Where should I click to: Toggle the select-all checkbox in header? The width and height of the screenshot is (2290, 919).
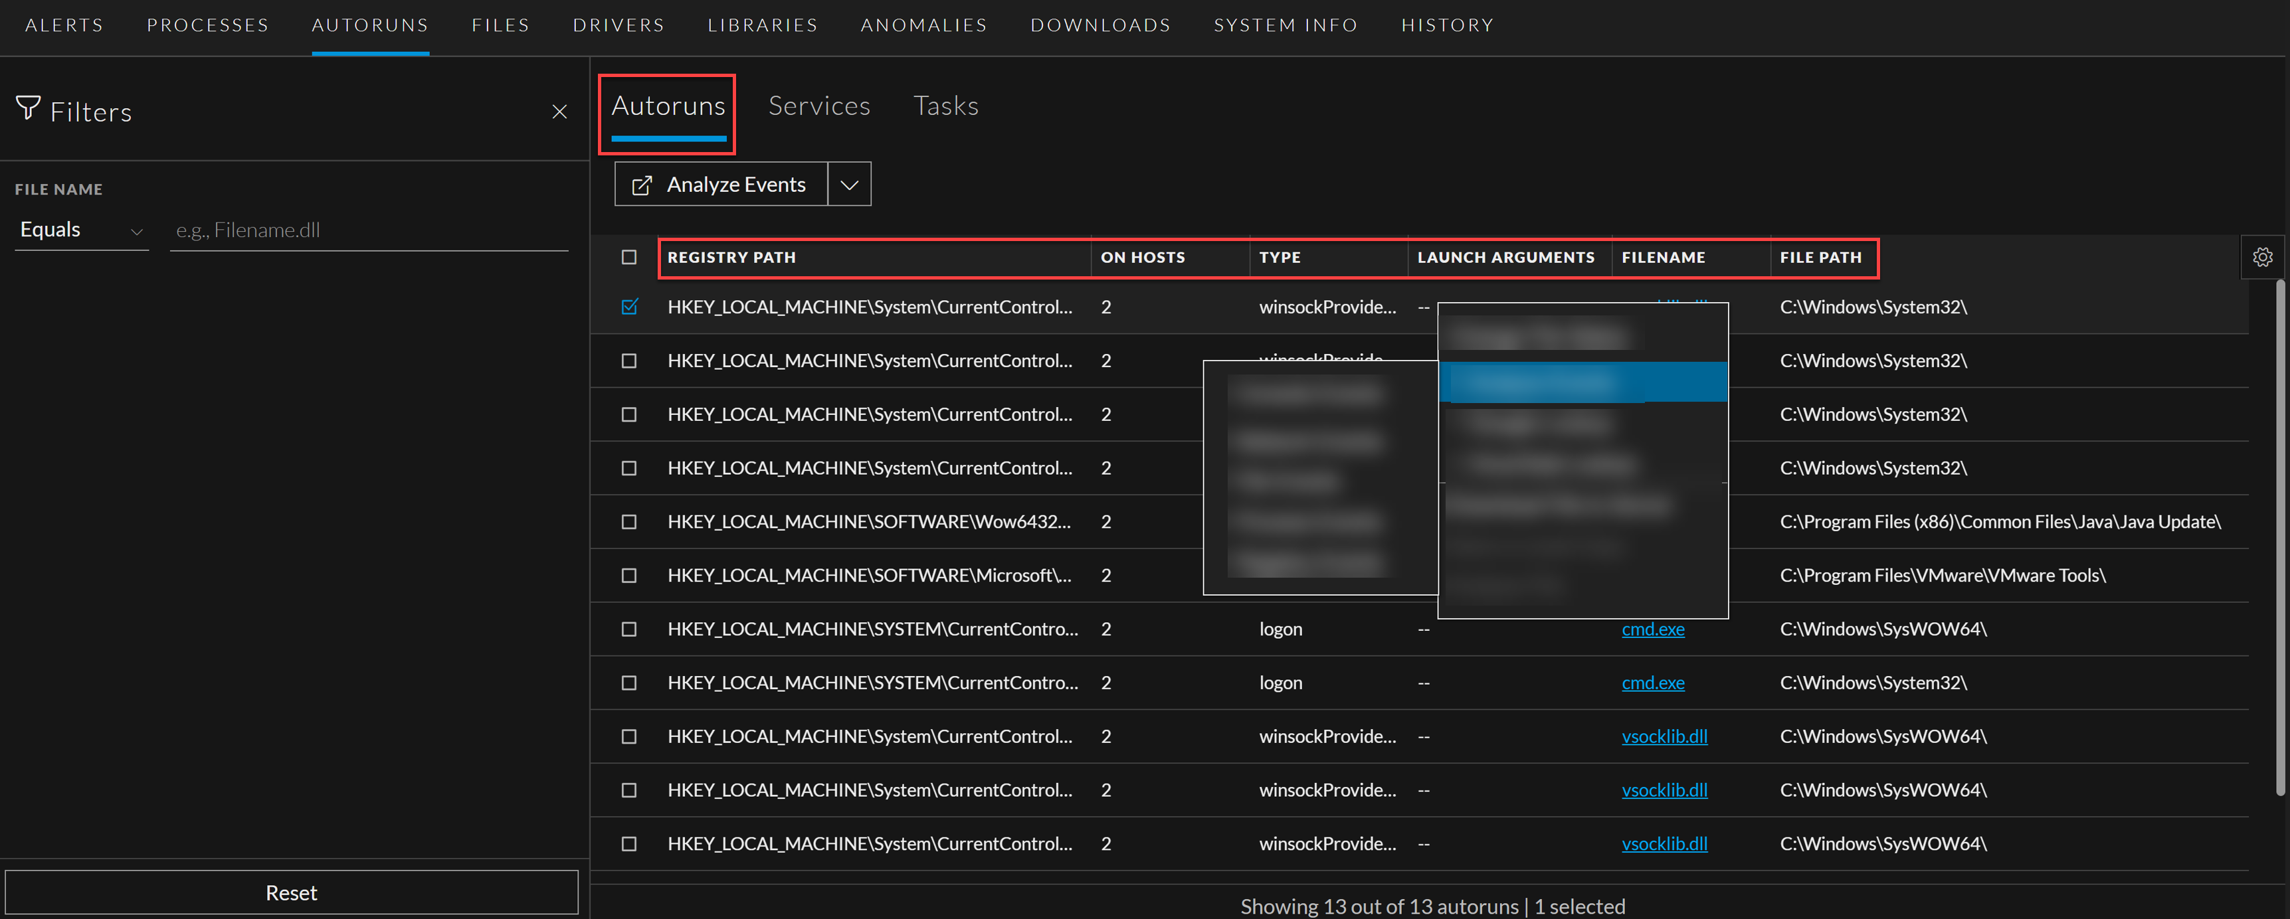[x=629, y=258]
